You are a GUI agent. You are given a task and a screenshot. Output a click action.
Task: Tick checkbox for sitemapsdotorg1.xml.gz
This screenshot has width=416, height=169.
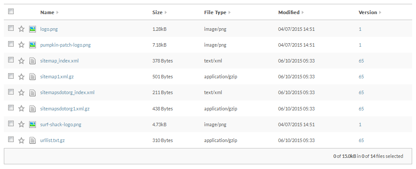[x=11, y=108]
